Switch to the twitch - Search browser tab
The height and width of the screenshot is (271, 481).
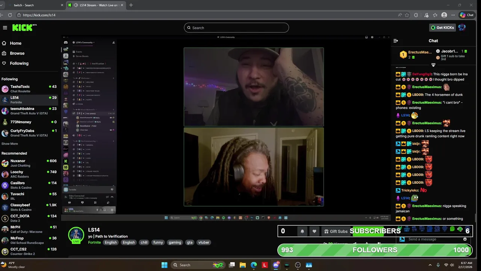click(x=32, y=5)
